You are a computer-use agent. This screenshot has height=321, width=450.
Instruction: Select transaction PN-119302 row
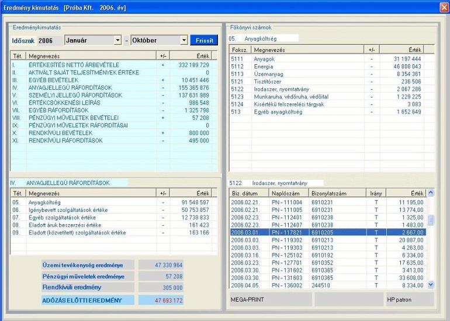click(328, 240)
